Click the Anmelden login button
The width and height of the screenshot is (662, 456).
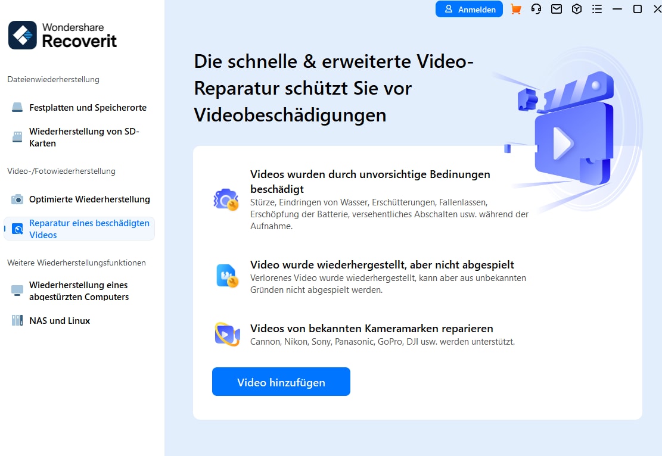pyautogui.click(x=469, y=9)
